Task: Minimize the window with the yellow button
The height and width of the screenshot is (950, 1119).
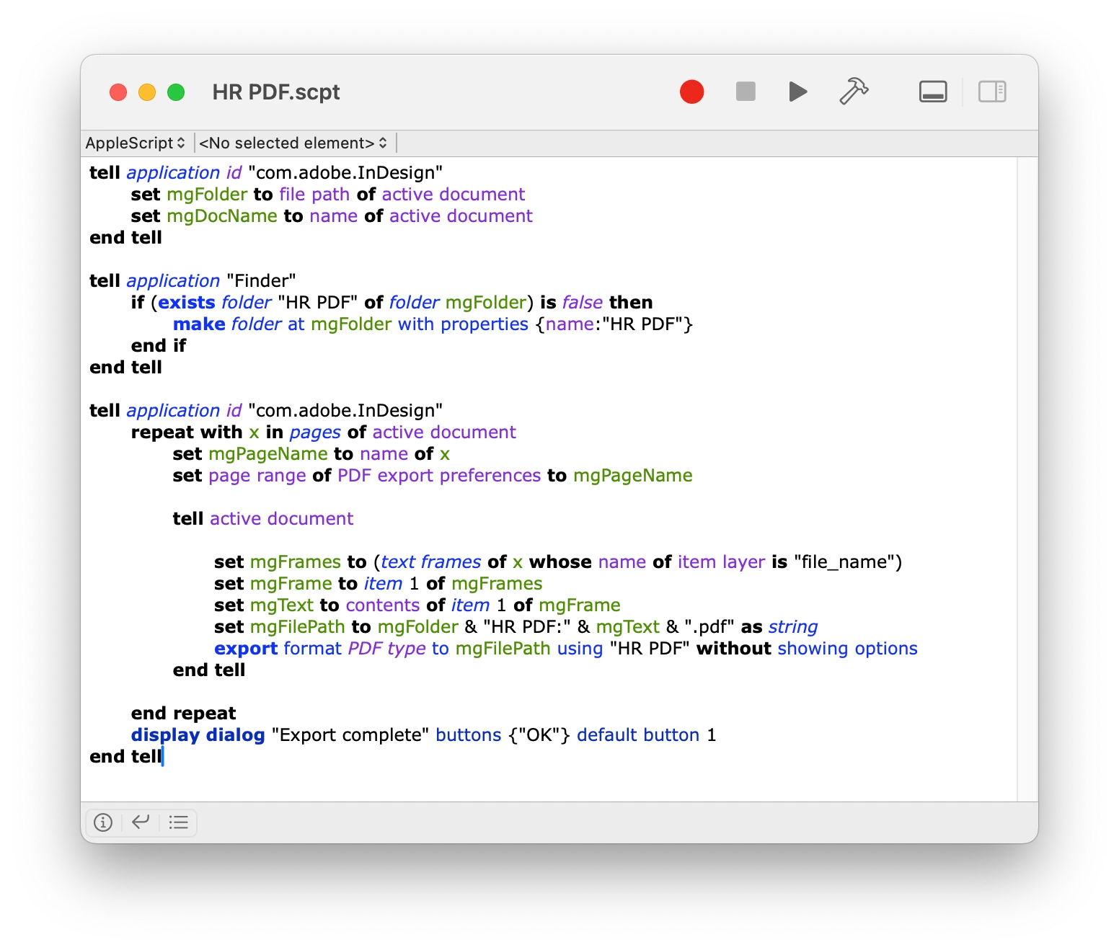Action: click(x=147, y=92)
